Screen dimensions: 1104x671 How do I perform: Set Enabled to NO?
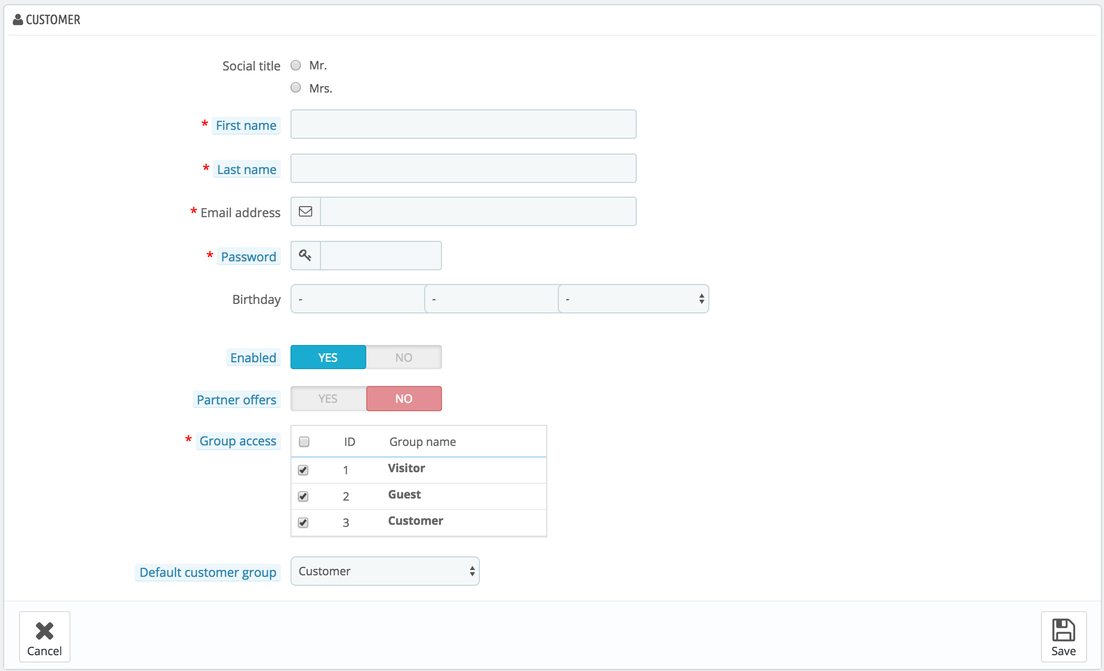point(404,357)
